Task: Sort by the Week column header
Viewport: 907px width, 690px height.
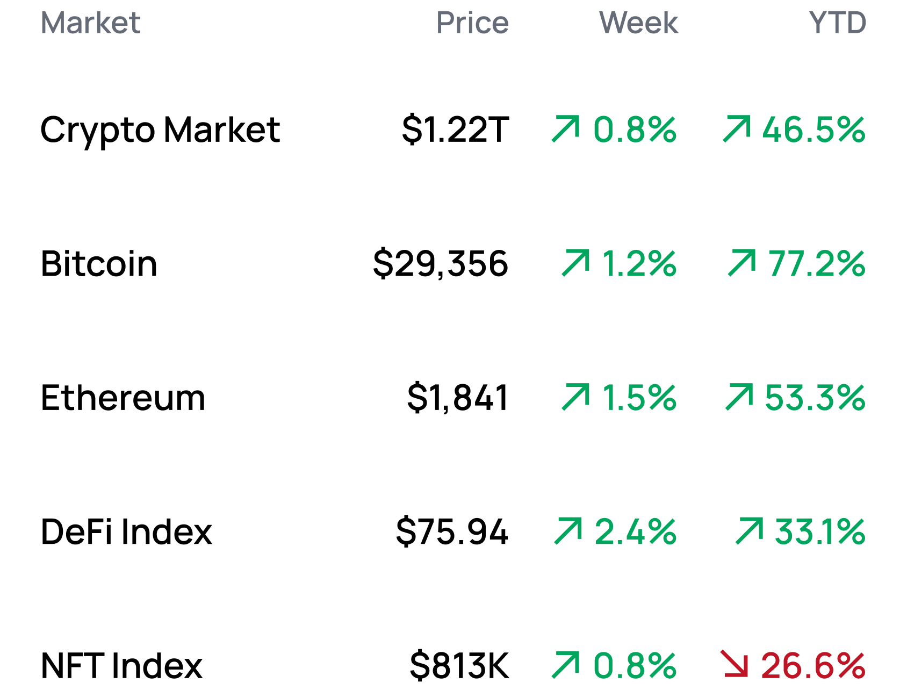Action: click(x=638, y=23)
